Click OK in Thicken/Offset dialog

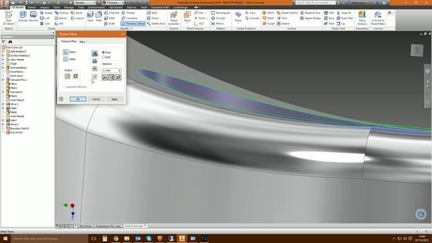[78, 99]
